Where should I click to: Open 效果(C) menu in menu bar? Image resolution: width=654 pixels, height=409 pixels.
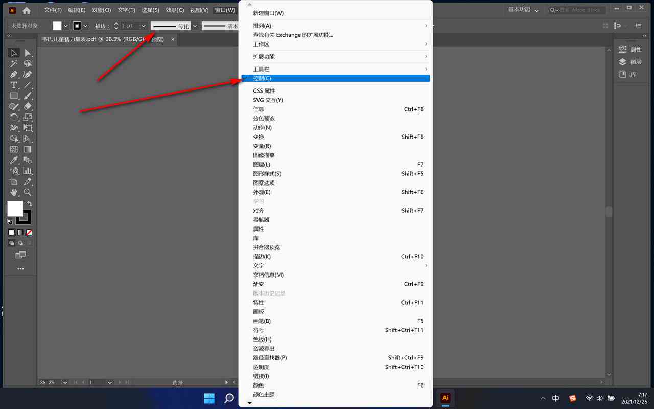tap(175, 10)
